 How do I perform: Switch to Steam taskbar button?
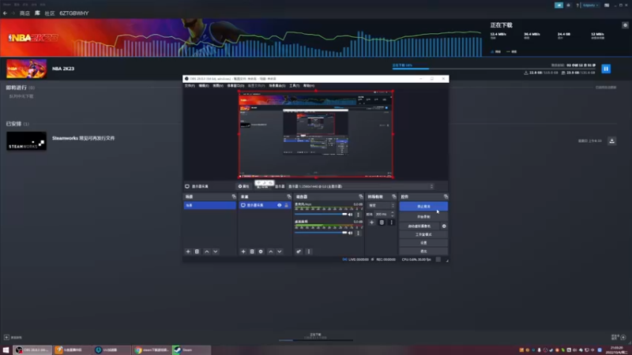click(191, 349)
